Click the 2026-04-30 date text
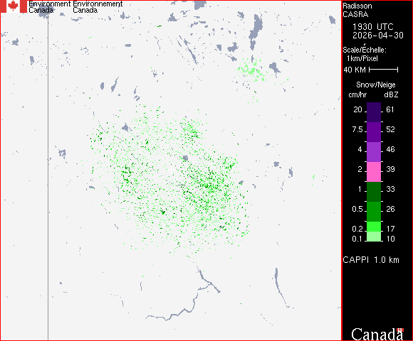 (x=378, y=36)
